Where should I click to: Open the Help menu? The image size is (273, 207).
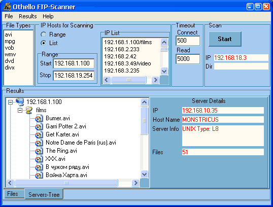coord(48,16)
